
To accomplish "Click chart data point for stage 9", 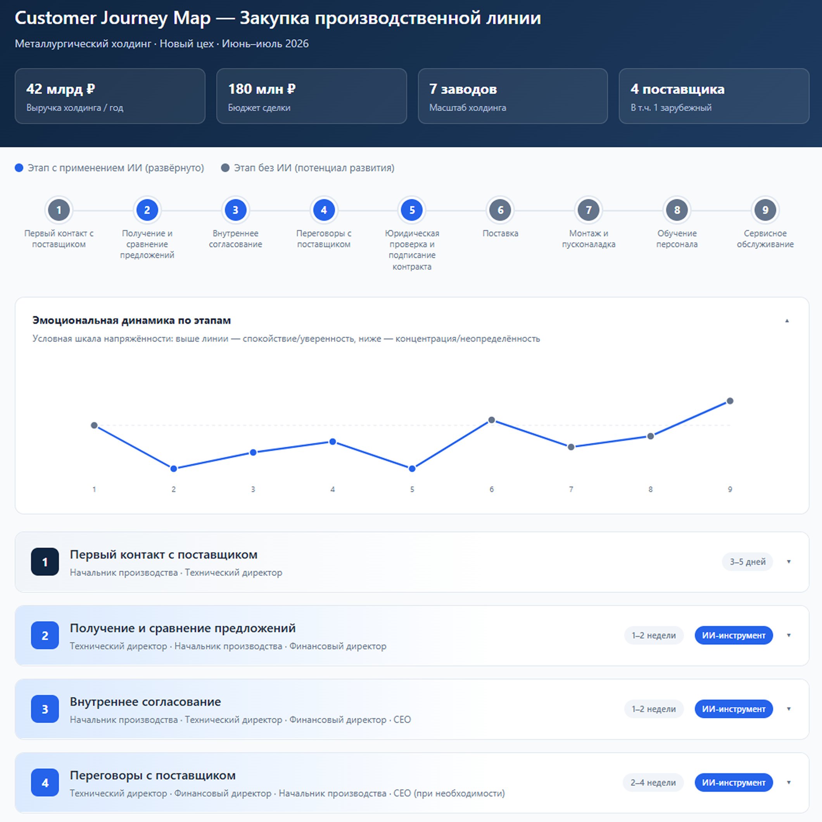I will click(x=730, y=401).
